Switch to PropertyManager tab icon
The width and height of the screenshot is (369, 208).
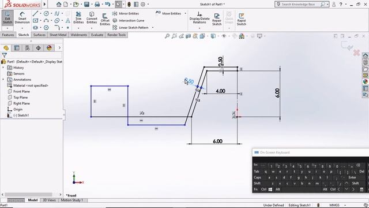[17, 48]
